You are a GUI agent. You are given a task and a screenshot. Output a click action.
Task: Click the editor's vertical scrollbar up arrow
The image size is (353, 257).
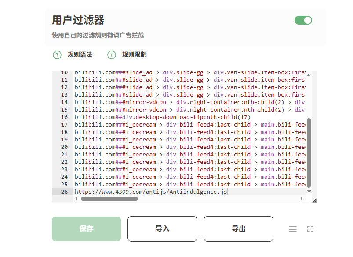pyautogui.click(x=309, y=75)
